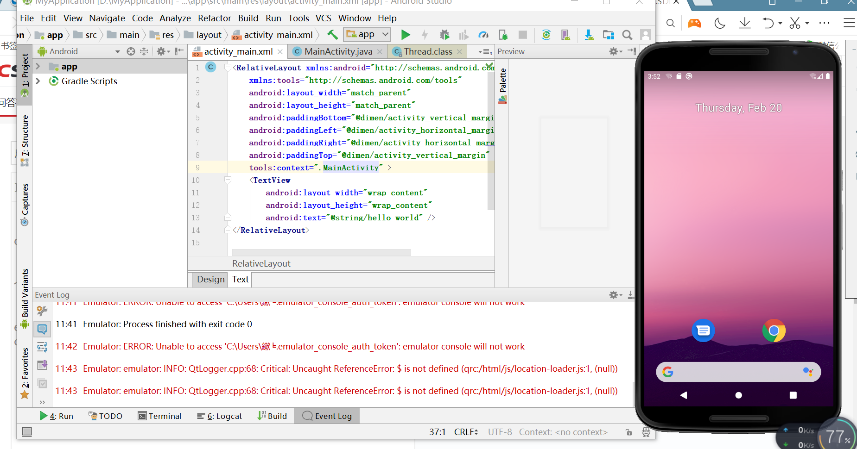Click the Search Everywhere magnifier icon
The height and width of the screenshot is (449, 857).
point(627,35)
